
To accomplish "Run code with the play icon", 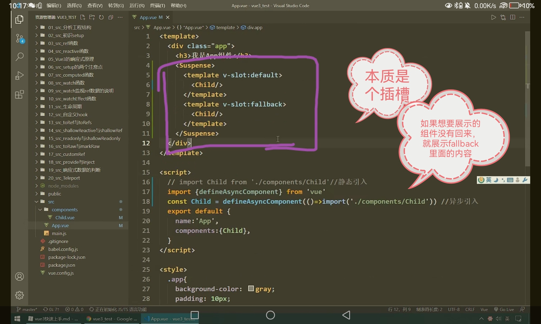I will point(493,17).
